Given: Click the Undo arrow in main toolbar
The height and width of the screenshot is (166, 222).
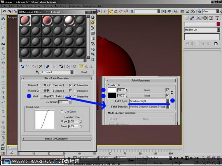Looking at the screenshot, I should tap(4, 11).
